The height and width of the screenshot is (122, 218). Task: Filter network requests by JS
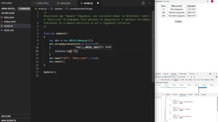(179, 80)
